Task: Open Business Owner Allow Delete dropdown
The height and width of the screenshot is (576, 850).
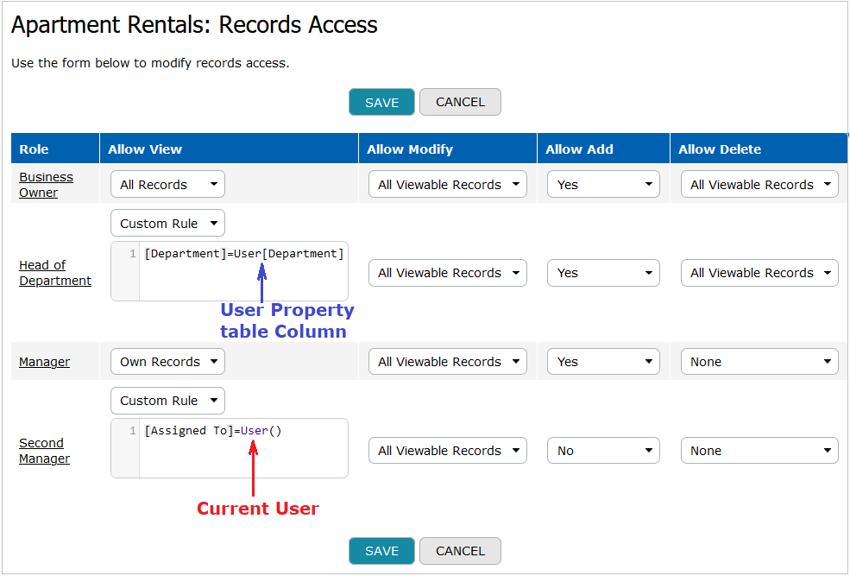Action: click(x=759, y=185)
